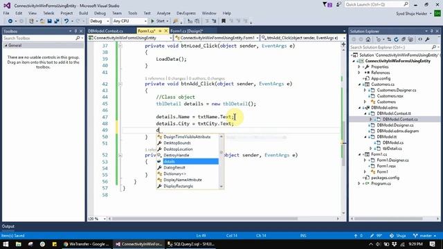This screenshot has height=249, width=443.
Task: Expand the Properties node
Action: tap(359, 67)
